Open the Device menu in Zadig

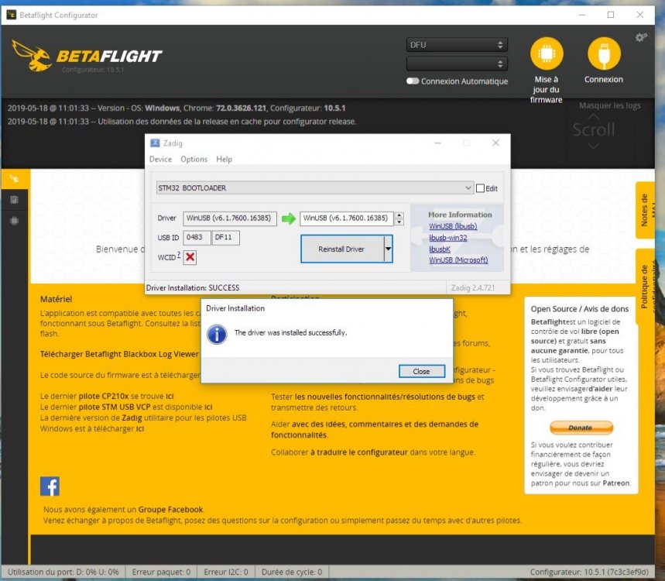pos(160,159)
